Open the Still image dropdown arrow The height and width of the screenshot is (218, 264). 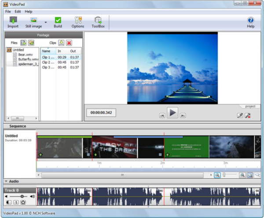[45, 21]
